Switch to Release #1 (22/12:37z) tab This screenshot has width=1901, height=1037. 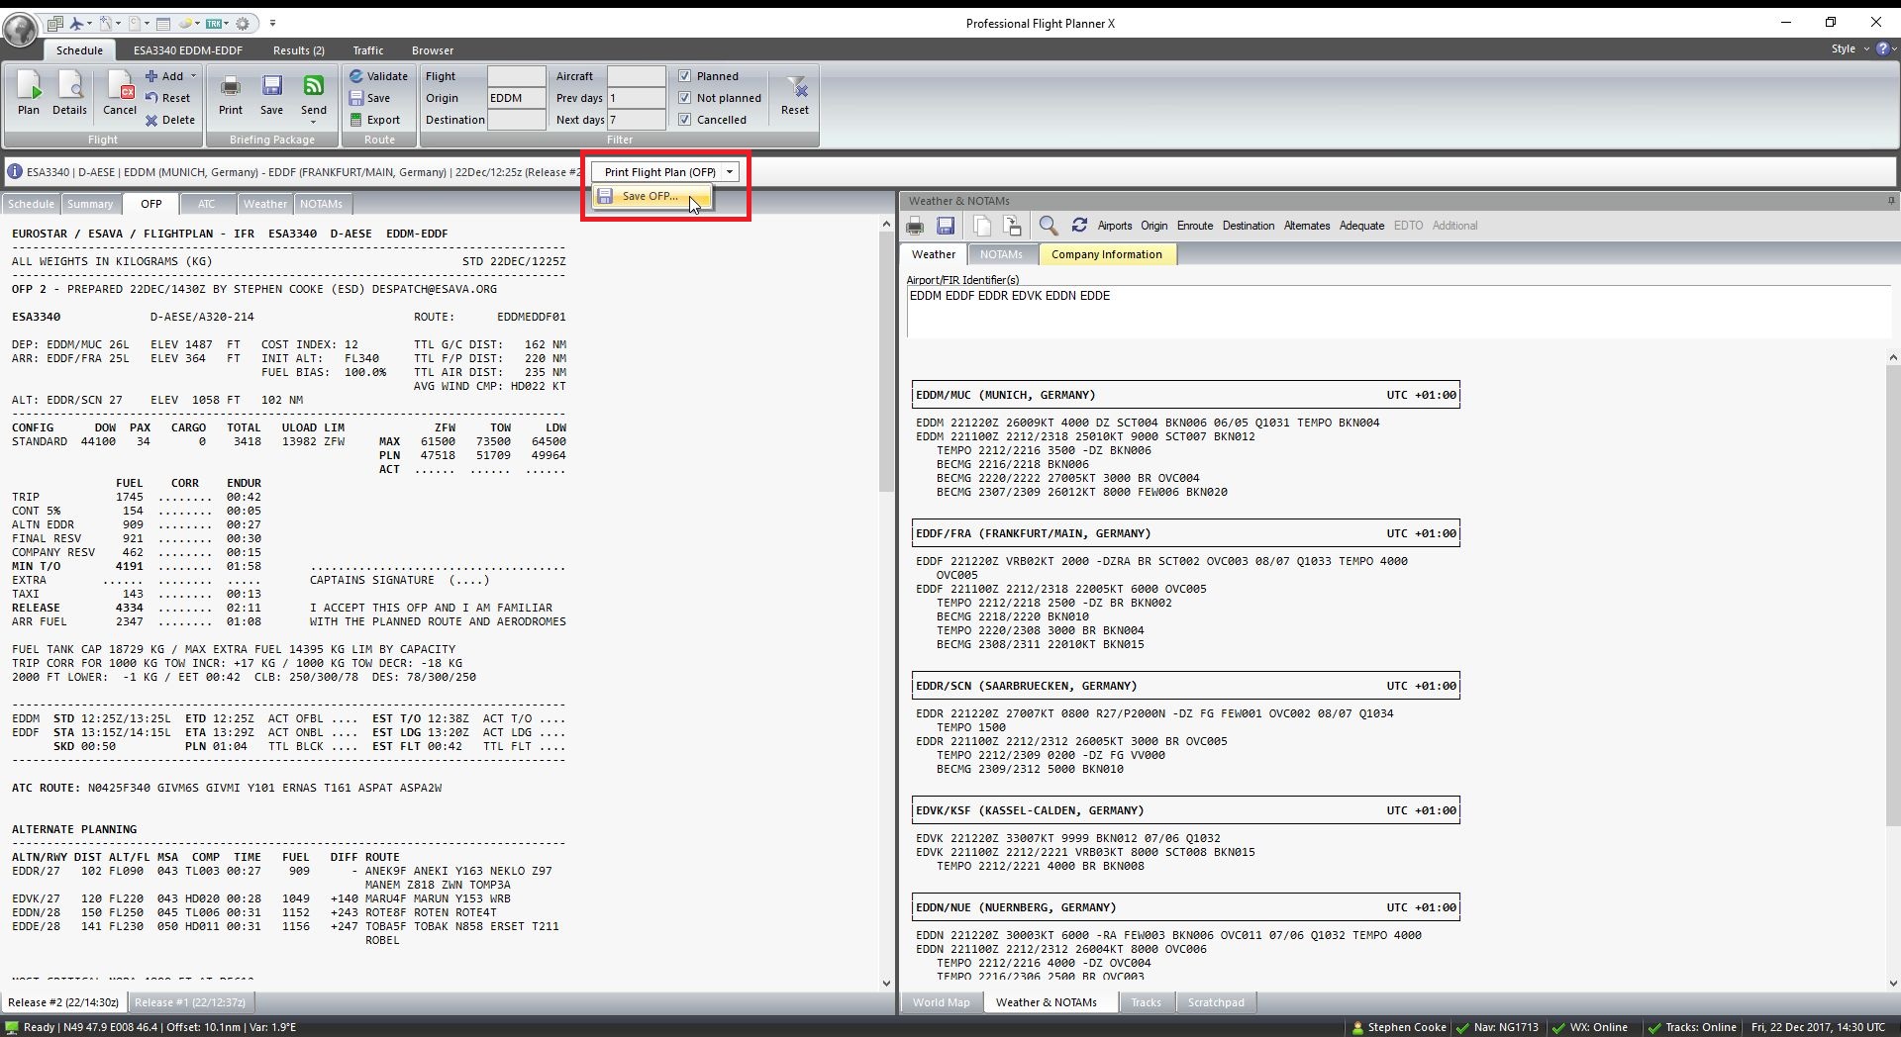pos(190,1002)
